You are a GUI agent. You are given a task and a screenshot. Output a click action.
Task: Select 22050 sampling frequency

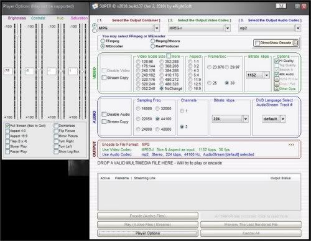(x=138, y=119)
